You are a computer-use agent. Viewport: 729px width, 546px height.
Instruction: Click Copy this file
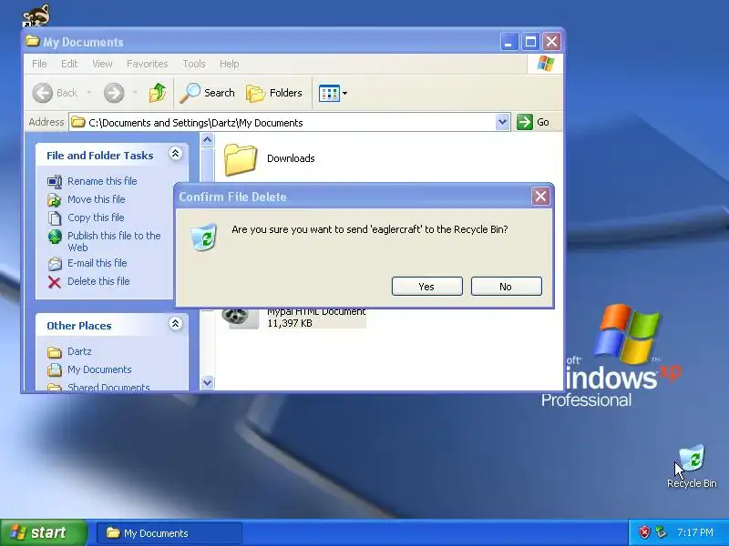click(96, 217)
